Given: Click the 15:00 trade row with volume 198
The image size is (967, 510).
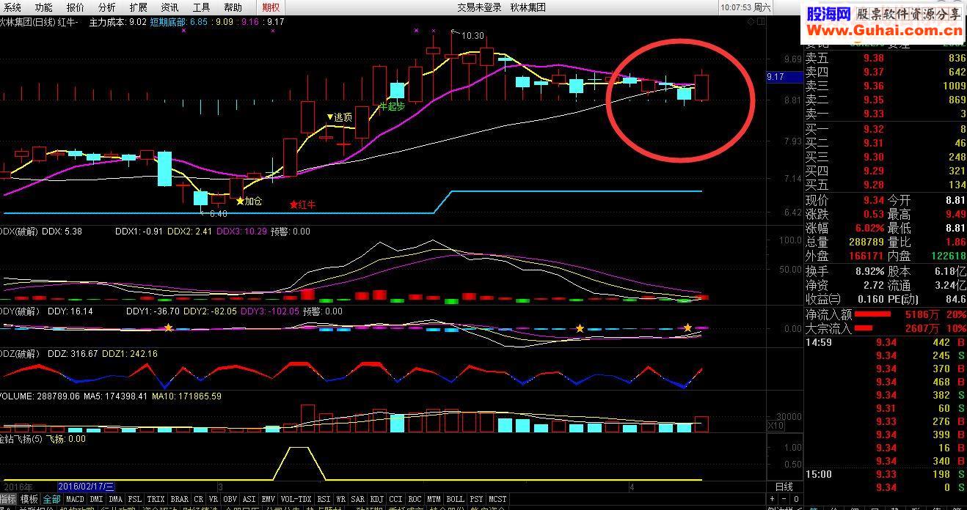Looking at the screenshot, I should click(886, 474).
